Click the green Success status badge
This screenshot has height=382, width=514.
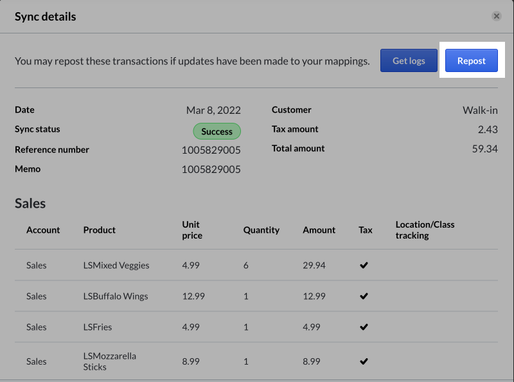coord(217,131)
